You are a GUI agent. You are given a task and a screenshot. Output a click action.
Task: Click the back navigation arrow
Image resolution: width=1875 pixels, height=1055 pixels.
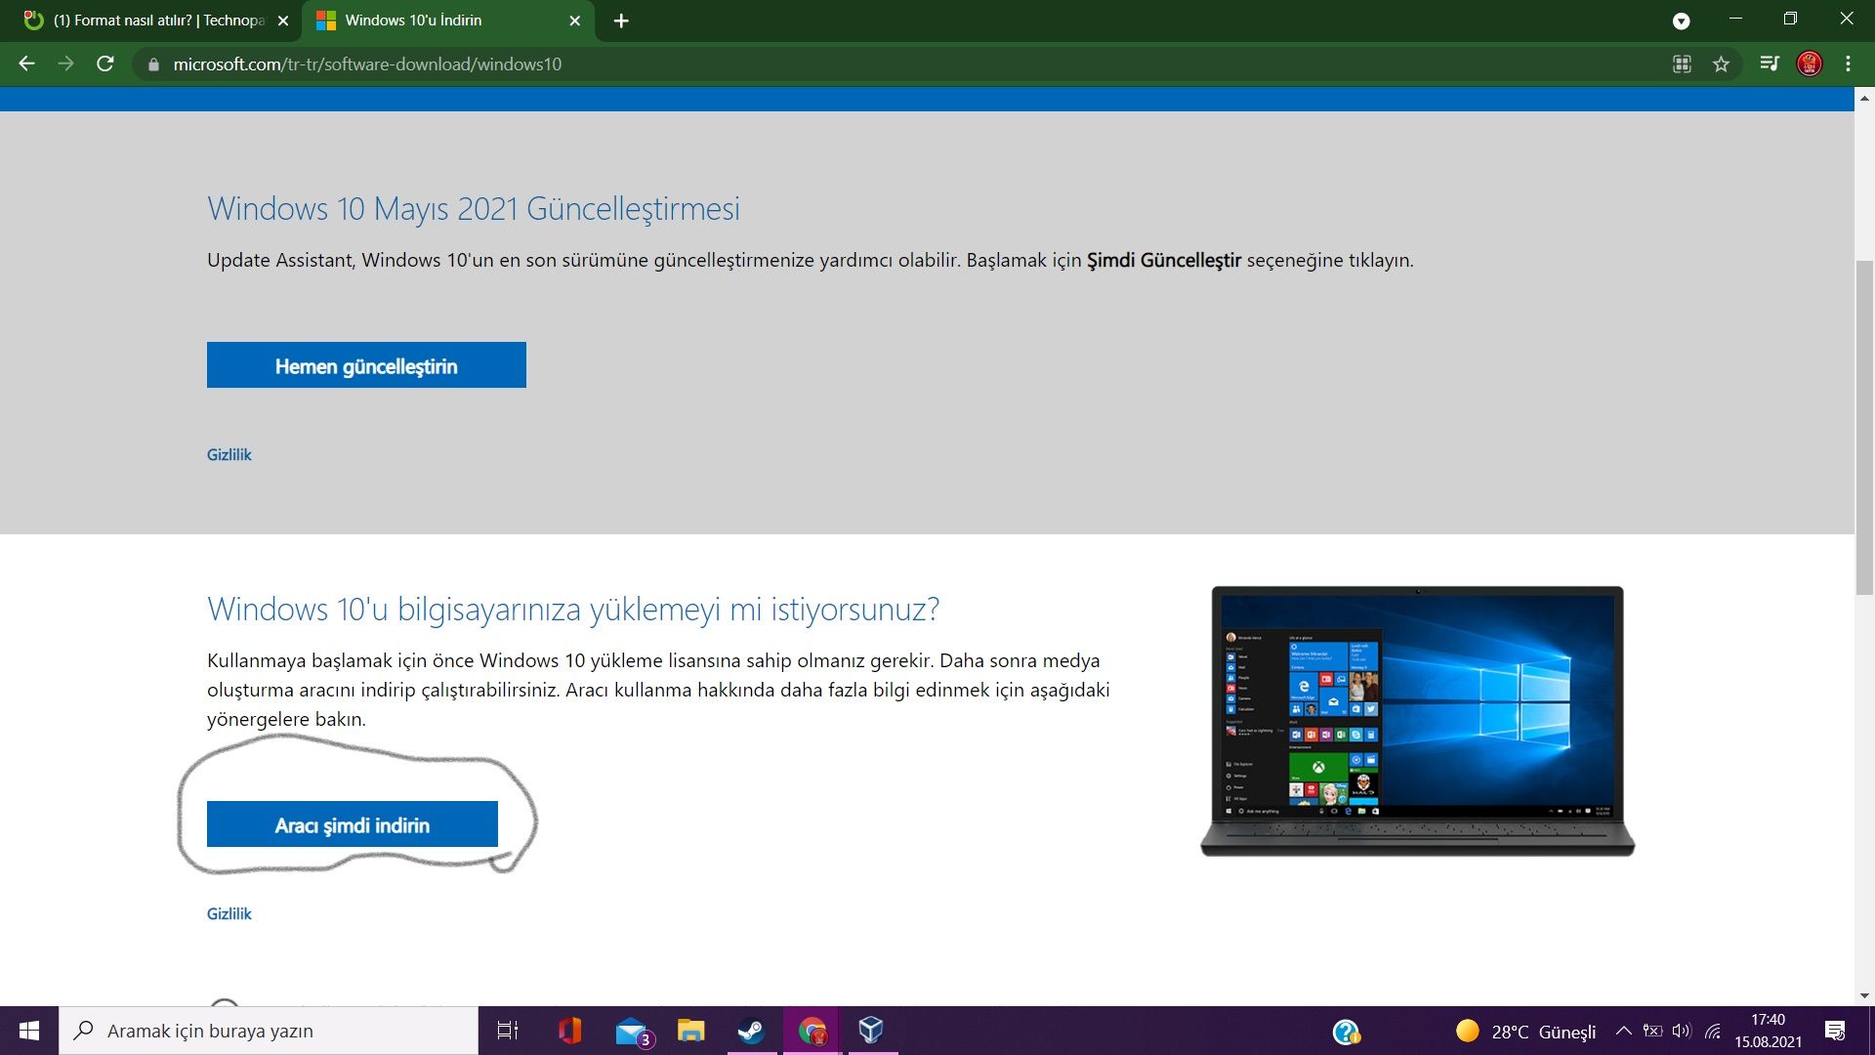pos(26,64)
